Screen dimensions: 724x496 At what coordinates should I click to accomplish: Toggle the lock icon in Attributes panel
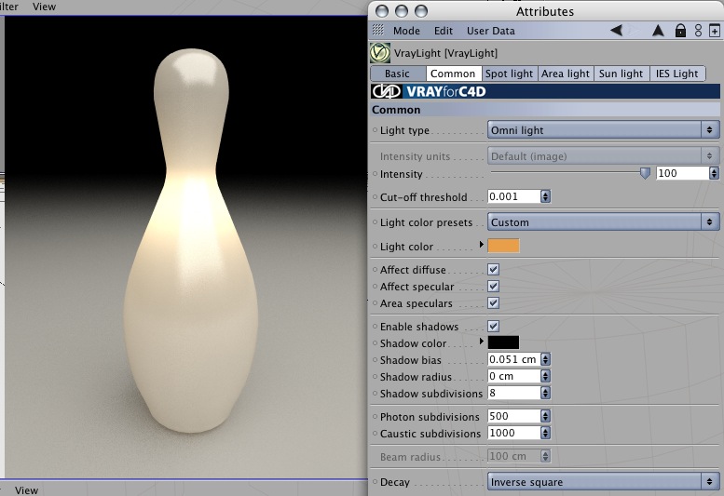pos(680,31)
